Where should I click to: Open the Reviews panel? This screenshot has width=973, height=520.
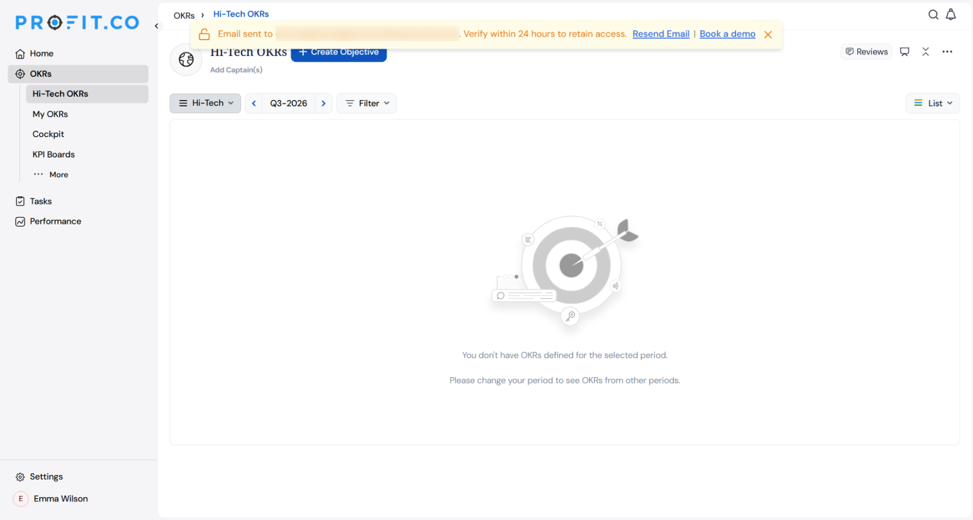click(866, 52)
